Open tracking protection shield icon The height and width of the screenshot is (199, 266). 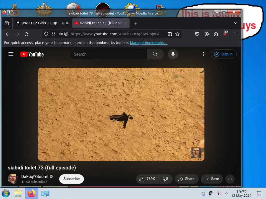(46, 34)
